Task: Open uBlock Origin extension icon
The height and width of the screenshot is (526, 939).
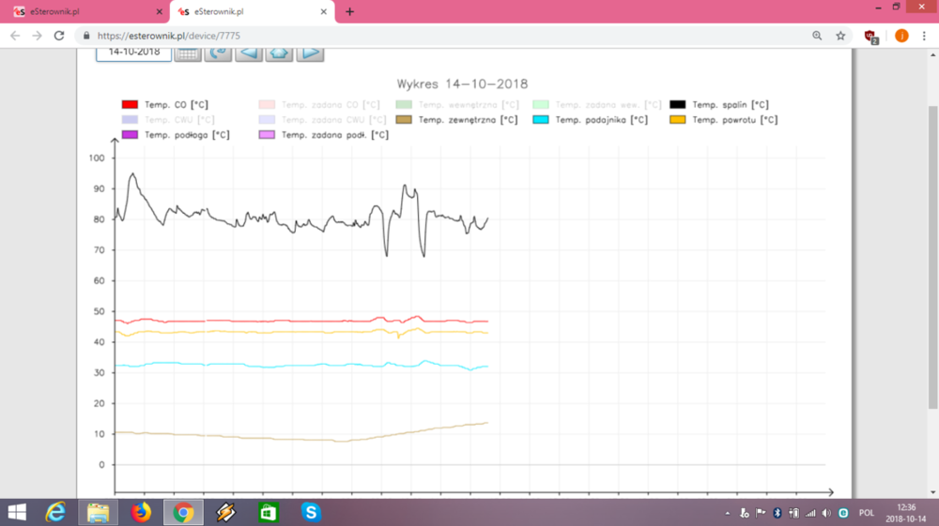Action: click(870, 36)
